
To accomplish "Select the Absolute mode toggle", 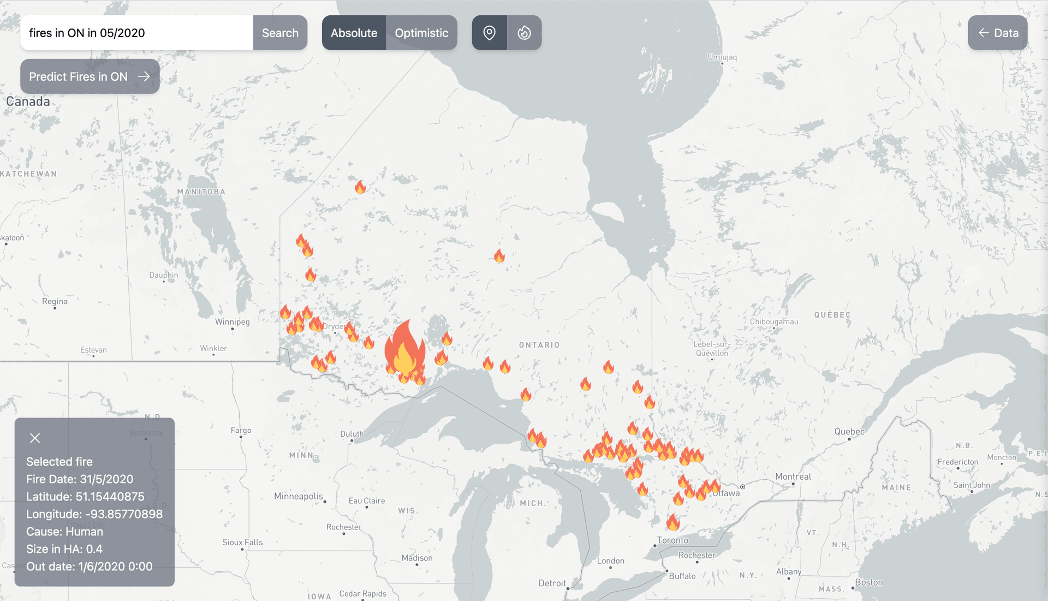I will click(354, 33).
